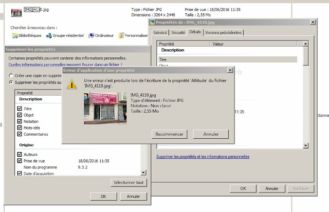The image size is (329, 212).
Task: Switch to the Sécurité tab
Action: (178, 33)
